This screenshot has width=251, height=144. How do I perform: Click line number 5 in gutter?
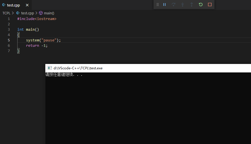(x=9, y=40)
